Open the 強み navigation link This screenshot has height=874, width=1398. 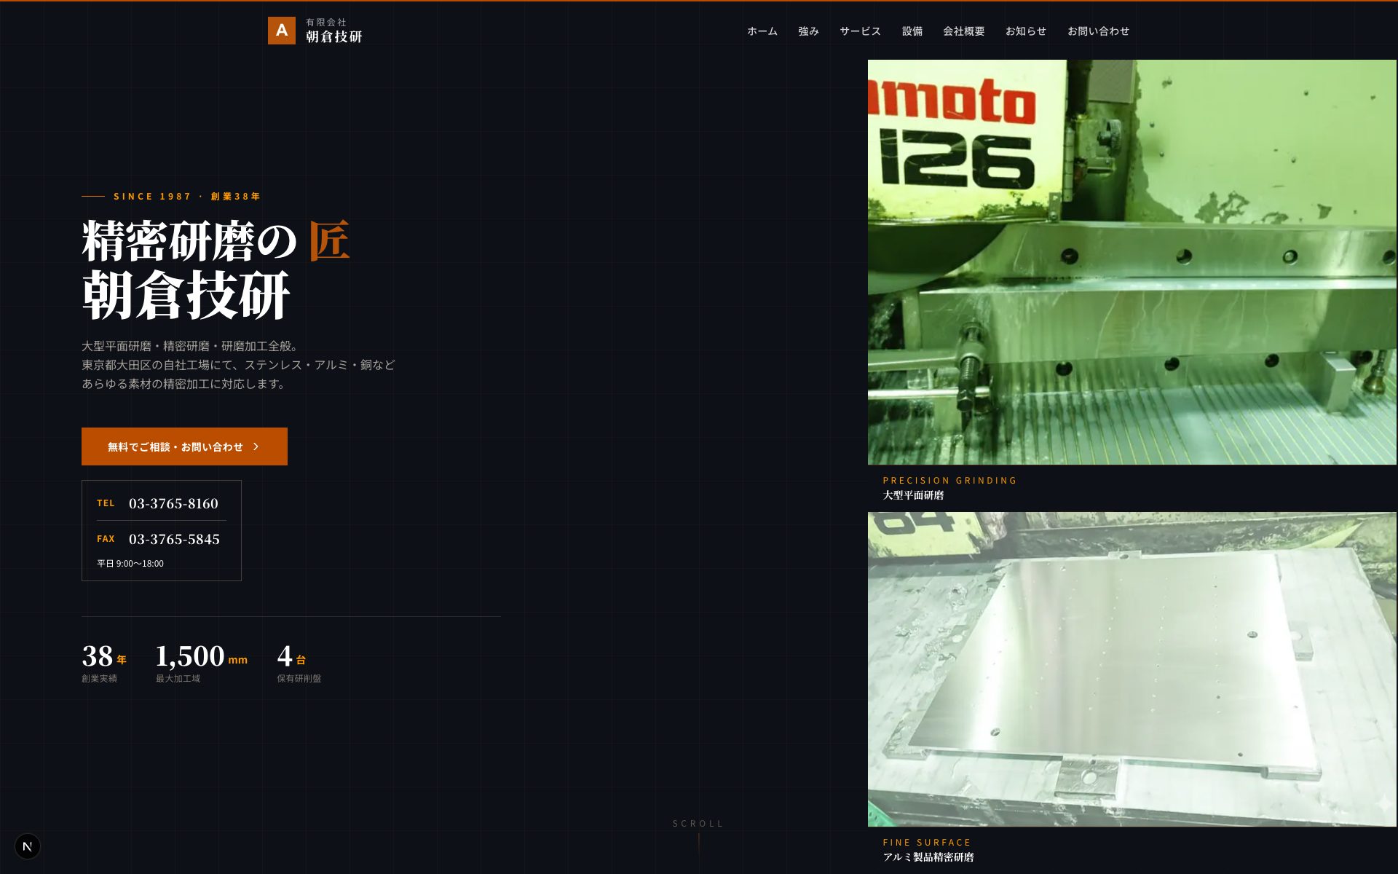808,31
